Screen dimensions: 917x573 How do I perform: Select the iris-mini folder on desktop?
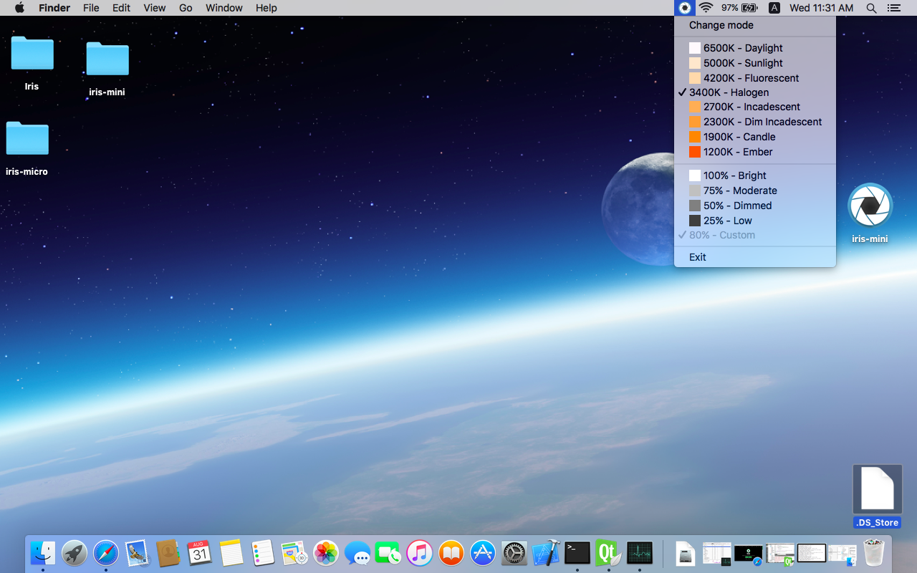point(107,59)
